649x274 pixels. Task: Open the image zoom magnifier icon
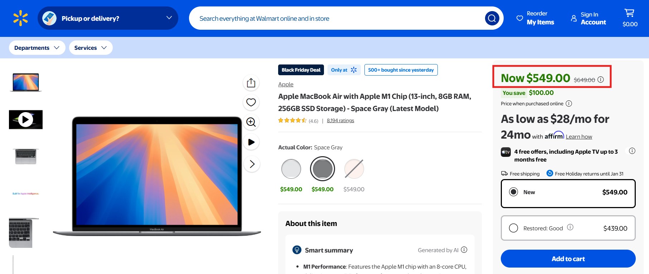click(251, 122)
